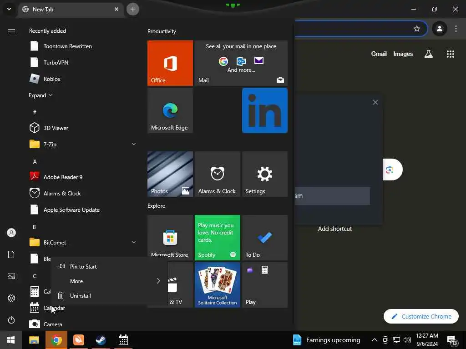The height and width of the screenshot is (349, 466).
Task: Open Chrome tab search dropdown
Action: coord(9,9)
